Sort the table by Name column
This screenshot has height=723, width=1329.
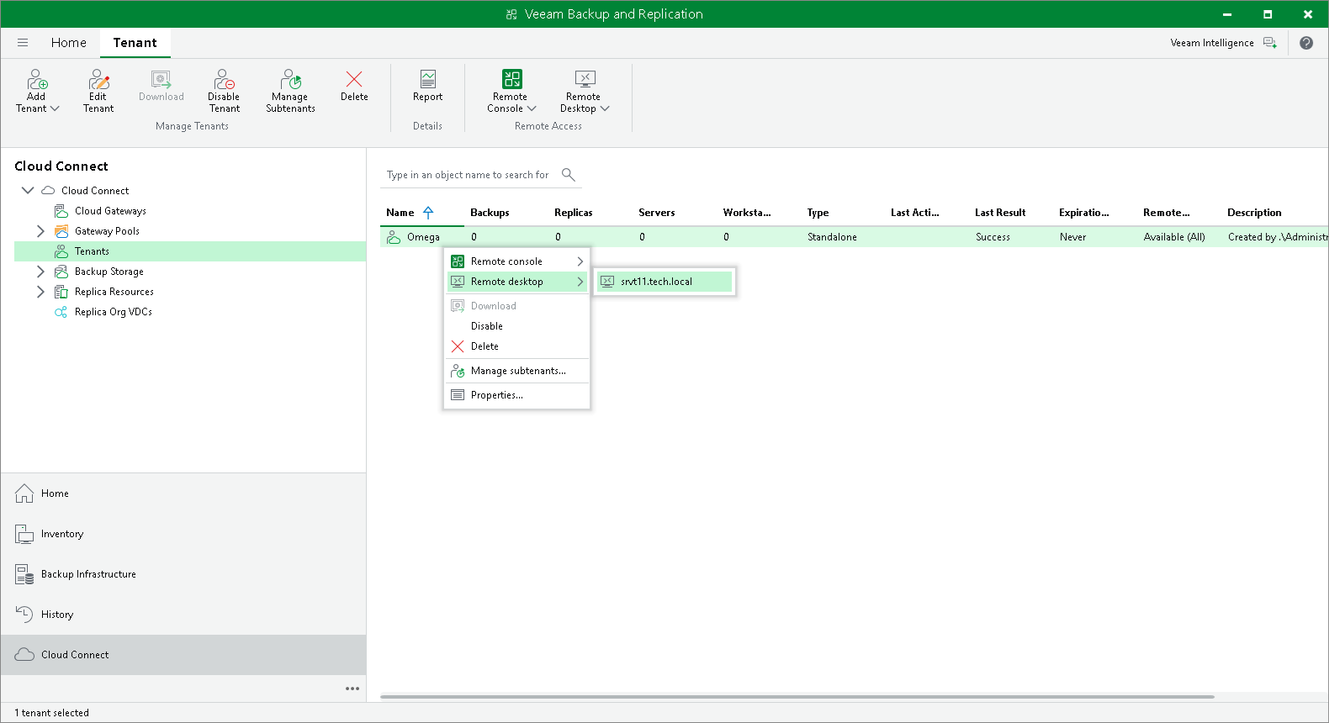(x=400, y=213)
